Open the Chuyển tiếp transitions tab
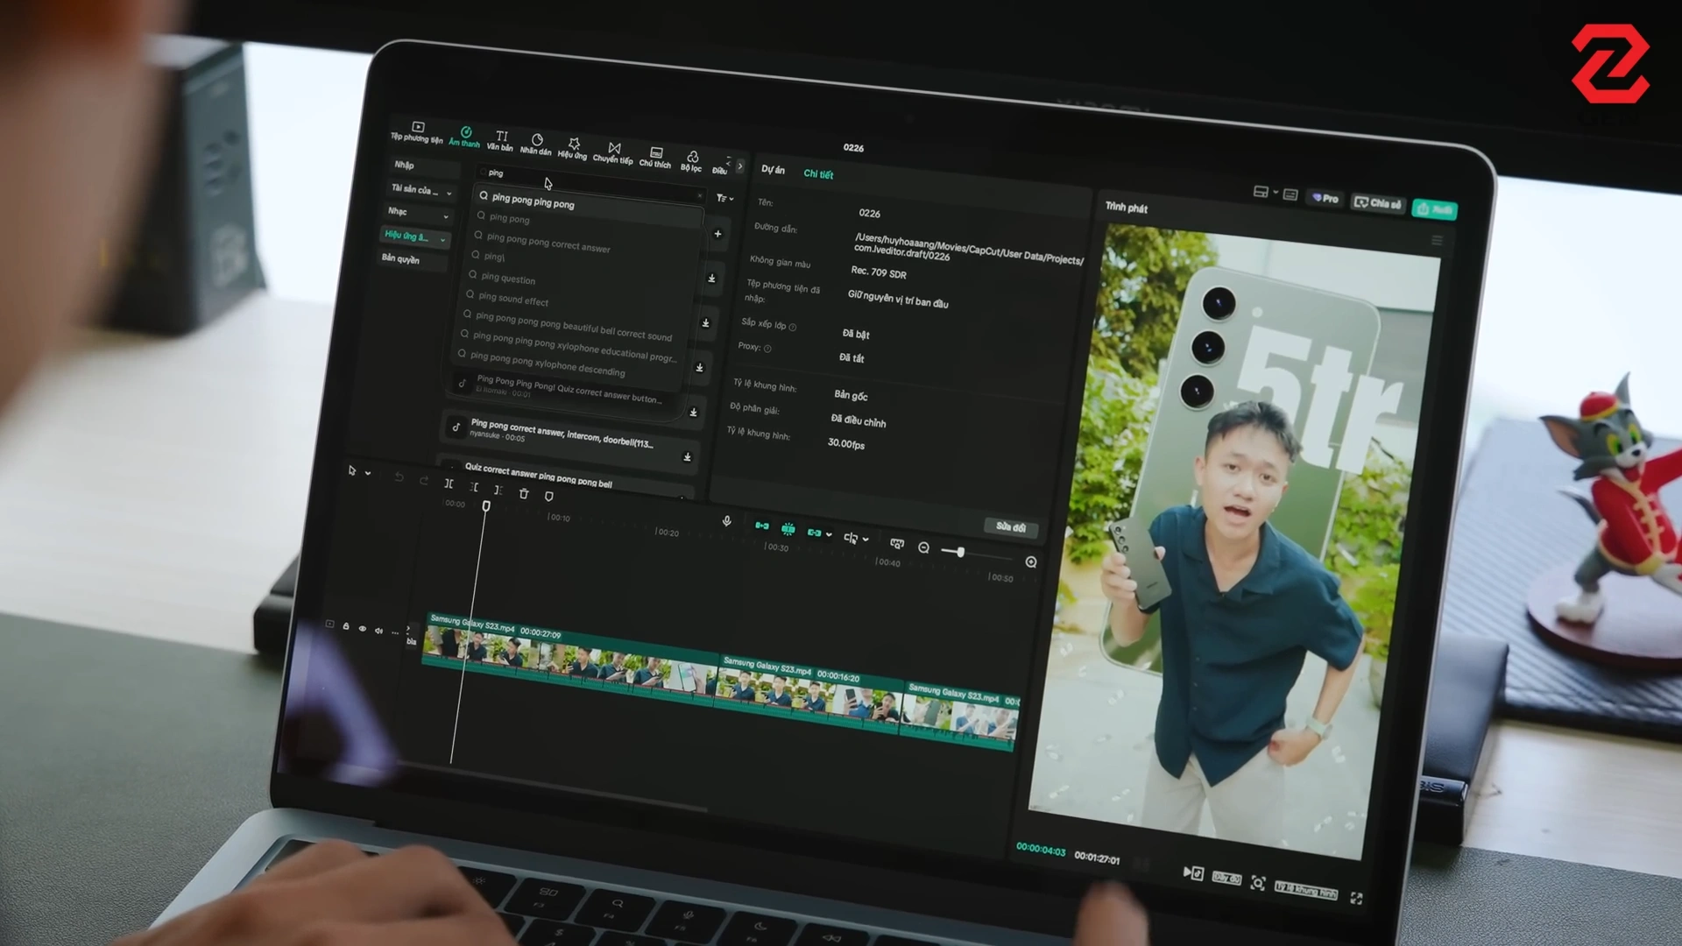Image resolution: width=1682 pixels, height=946 pixels. tap(613, 153)
